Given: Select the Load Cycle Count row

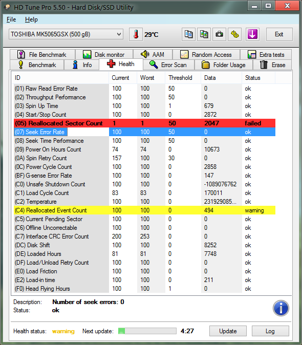Looking at the screenshot, I should tap(144, 193).
